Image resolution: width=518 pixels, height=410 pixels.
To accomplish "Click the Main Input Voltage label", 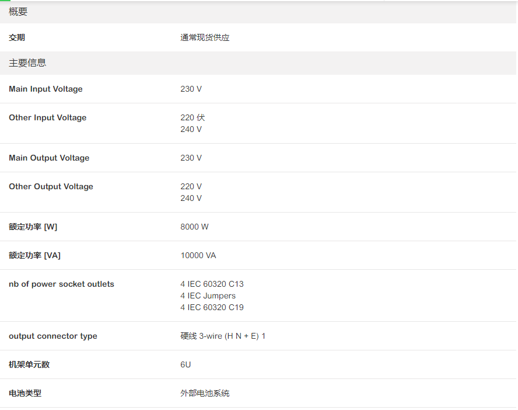I will [x=45, y=89].
